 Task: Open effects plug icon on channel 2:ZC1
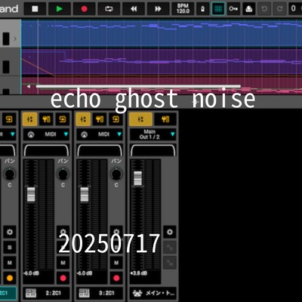[46, 119]
